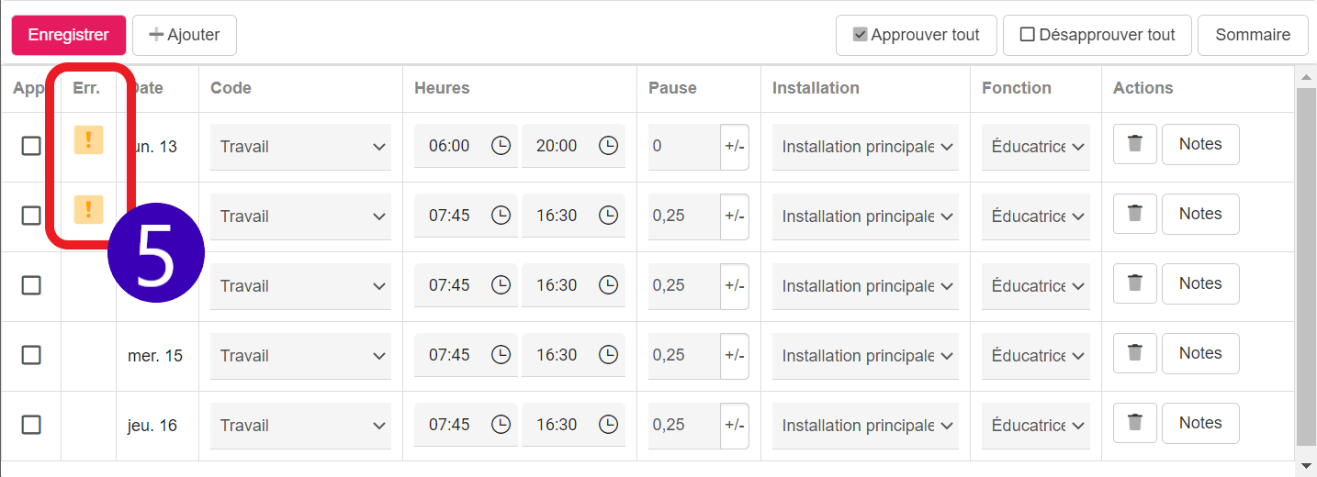
Task: Check the approval box for mer. 15
Action: point(31,355)
